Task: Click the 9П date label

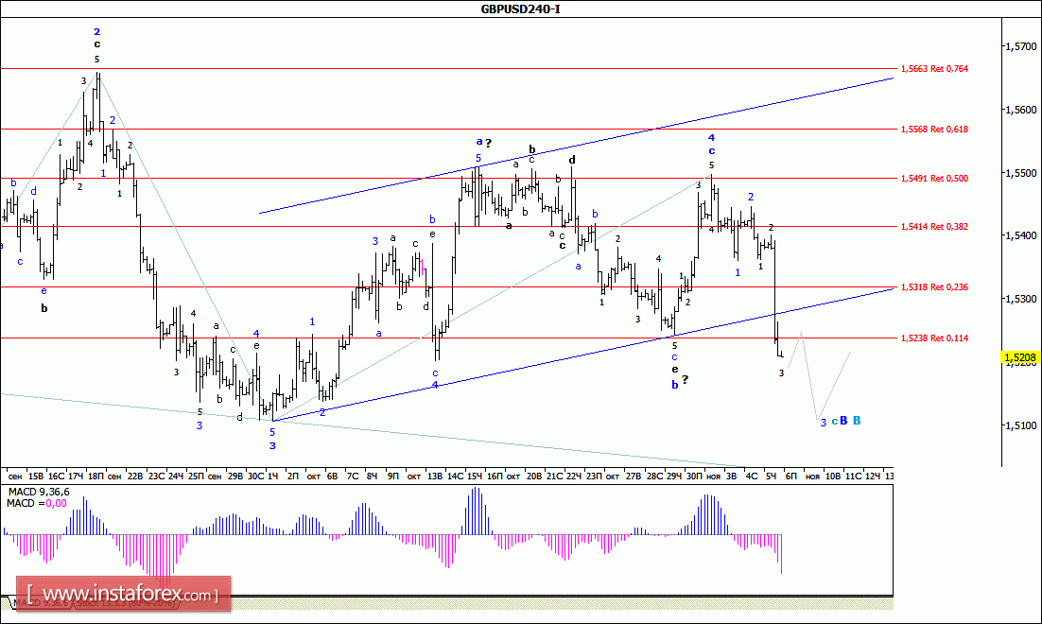Action: pyautogui.click(x=392, y=476)
